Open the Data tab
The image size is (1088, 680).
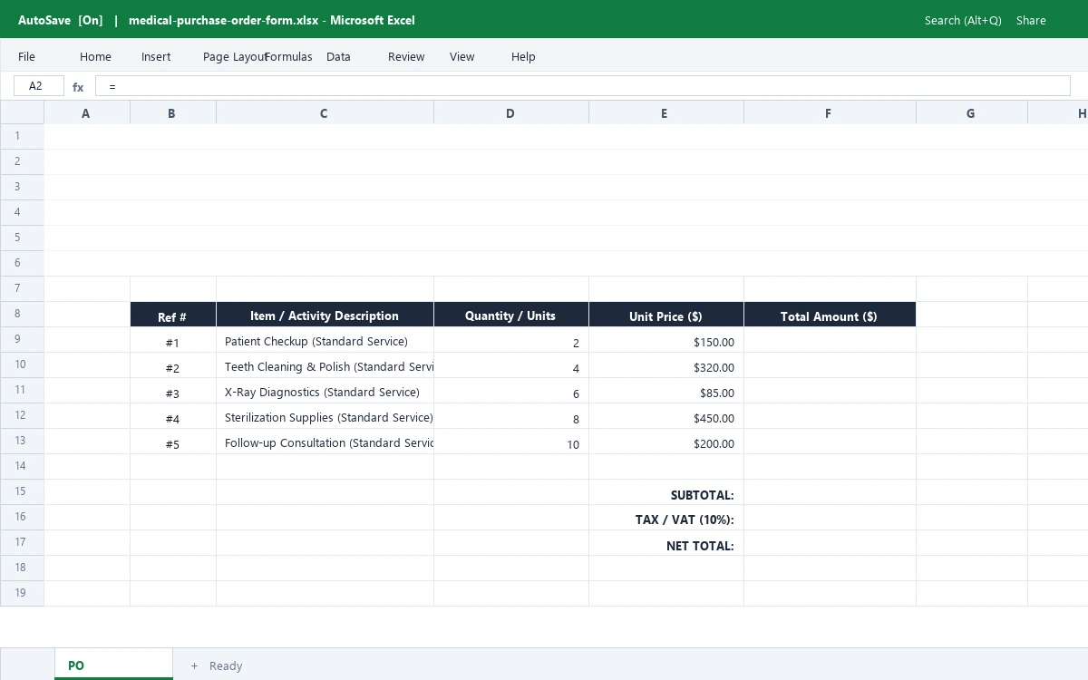(338, 56)
